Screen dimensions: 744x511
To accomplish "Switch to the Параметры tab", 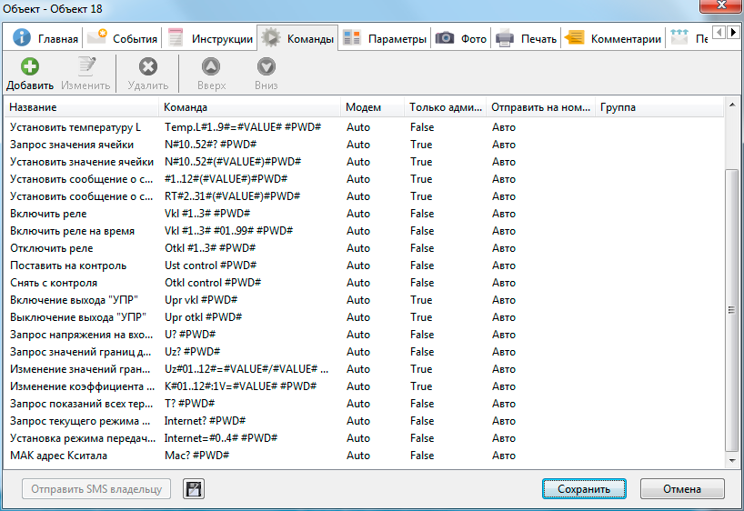I will 385,38.
